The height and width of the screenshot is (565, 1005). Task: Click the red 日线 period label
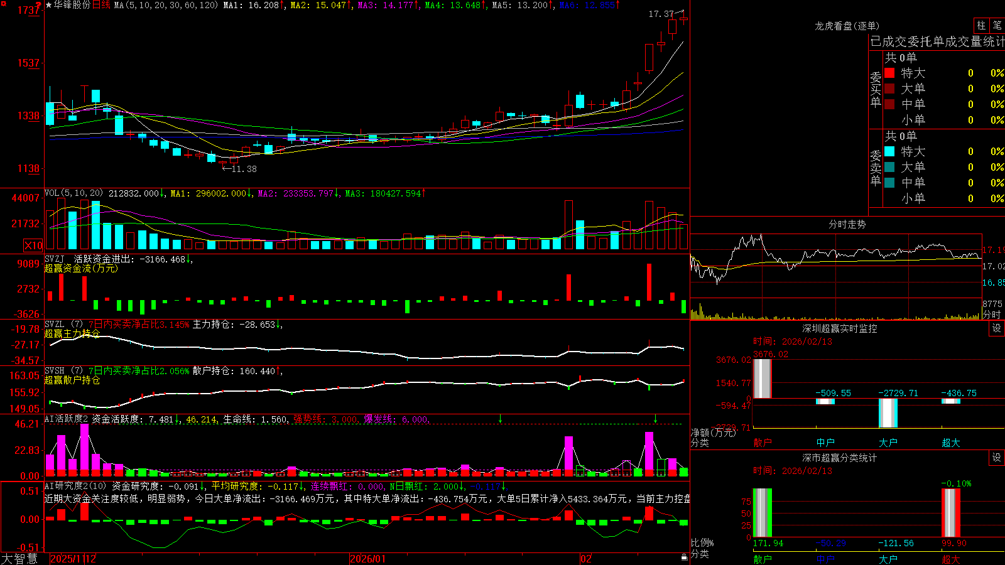click(x=101, y=5)
